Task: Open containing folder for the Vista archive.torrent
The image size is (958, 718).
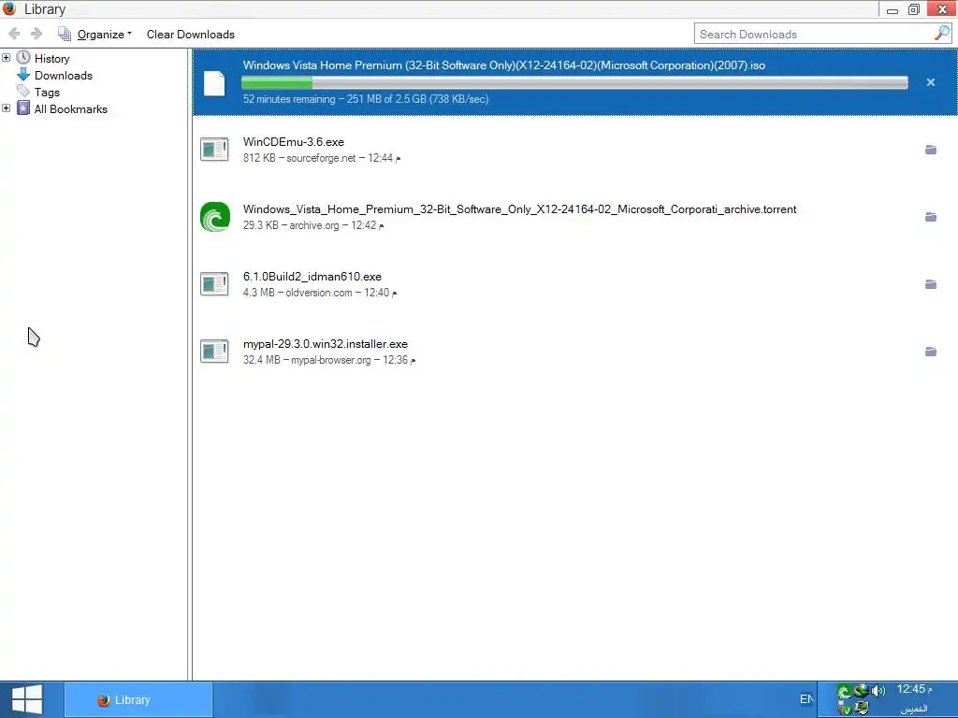Action: [931, 217]
